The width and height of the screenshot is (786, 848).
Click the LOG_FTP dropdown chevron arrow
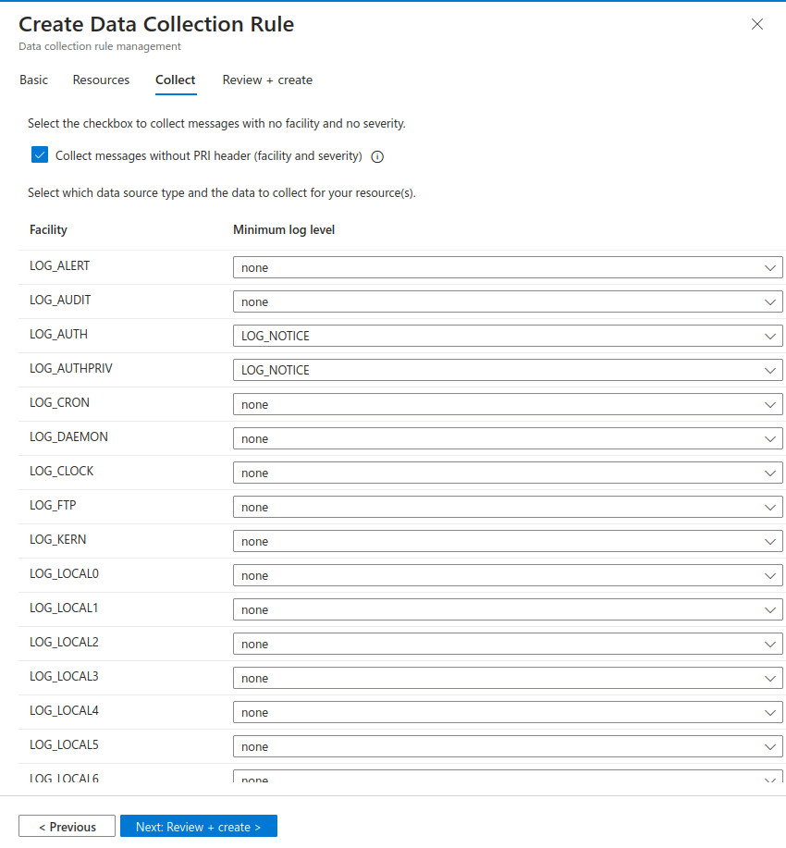[770, 507]
